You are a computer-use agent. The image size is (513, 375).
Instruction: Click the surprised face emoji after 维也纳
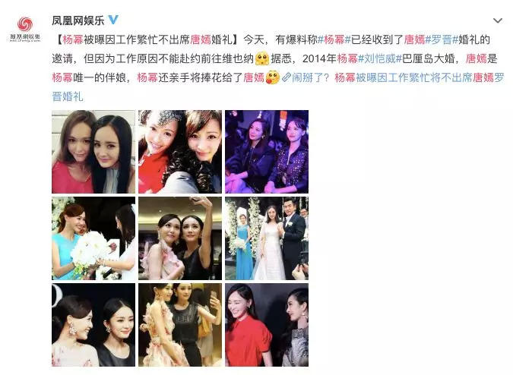coord(262,58)
